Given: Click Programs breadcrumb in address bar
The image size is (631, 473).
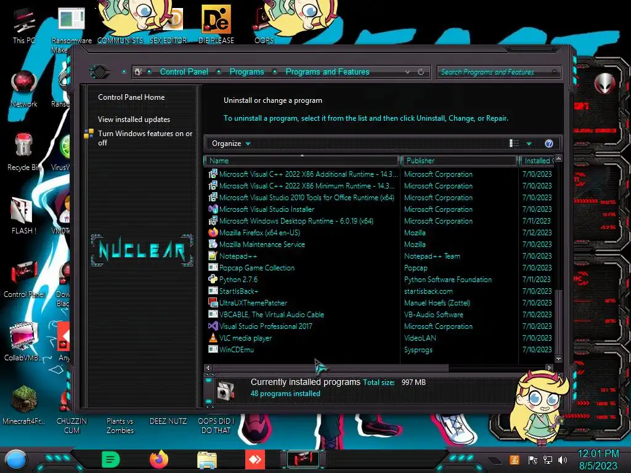Looking at the screenshot, I should tap(246, 71).
